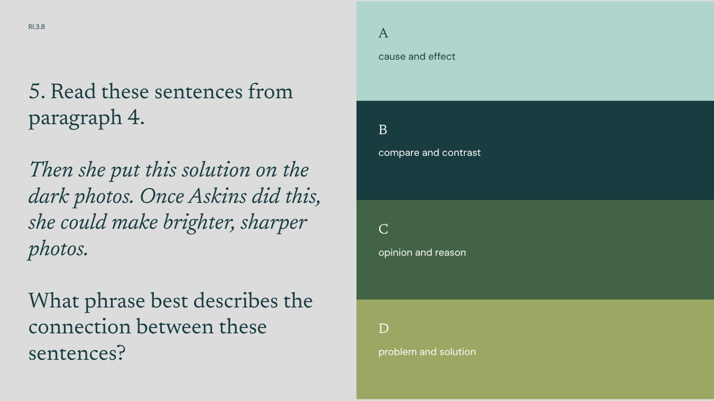
Task: Click the letter A option label
Action: point(383,33)
